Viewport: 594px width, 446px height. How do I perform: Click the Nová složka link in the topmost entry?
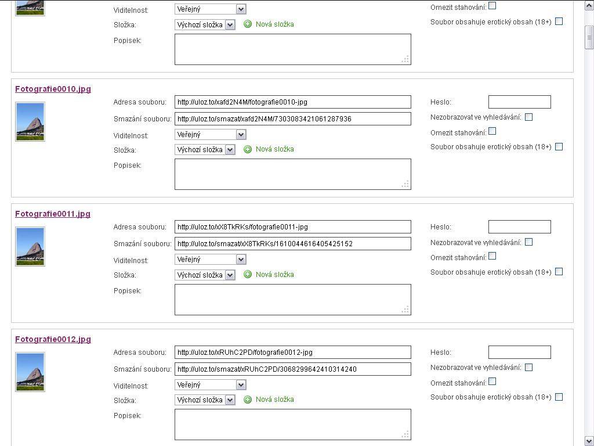click(274, 24)
